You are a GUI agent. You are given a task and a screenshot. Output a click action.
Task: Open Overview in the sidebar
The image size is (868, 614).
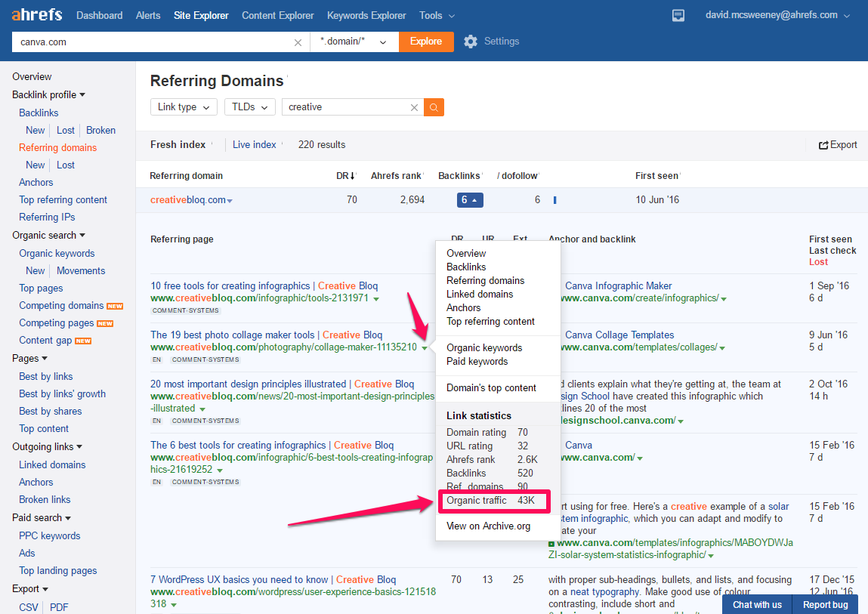click(x=32, y=77)
